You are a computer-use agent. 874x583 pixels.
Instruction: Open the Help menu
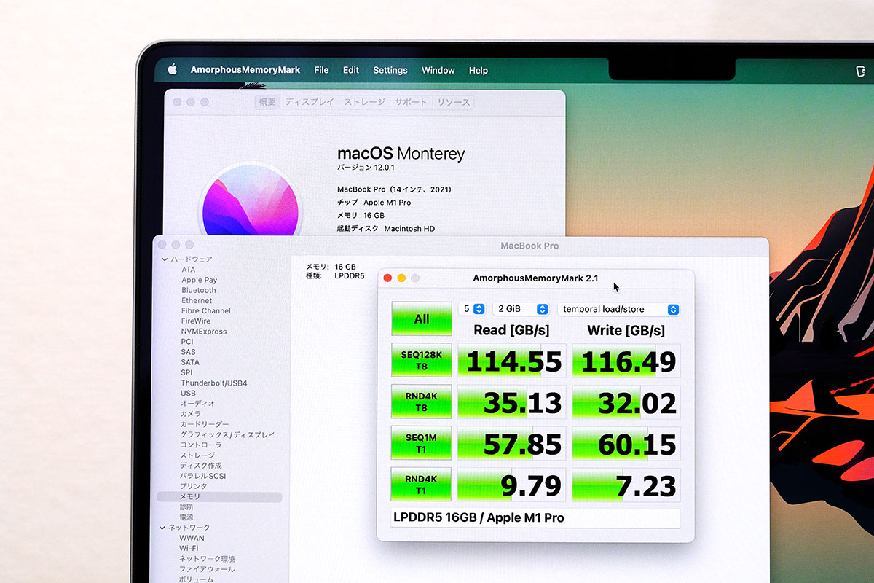click(x=479, y=70)
